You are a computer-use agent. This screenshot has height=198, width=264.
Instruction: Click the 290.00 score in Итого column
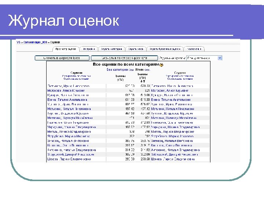click(145, 159)
